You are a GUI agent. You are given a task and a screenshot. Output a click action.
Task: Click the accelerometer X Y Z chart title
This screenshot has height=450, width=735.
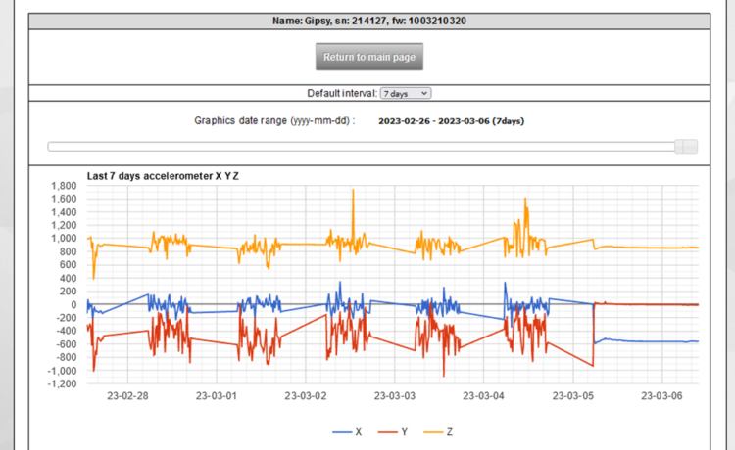[x=164, y=176]
